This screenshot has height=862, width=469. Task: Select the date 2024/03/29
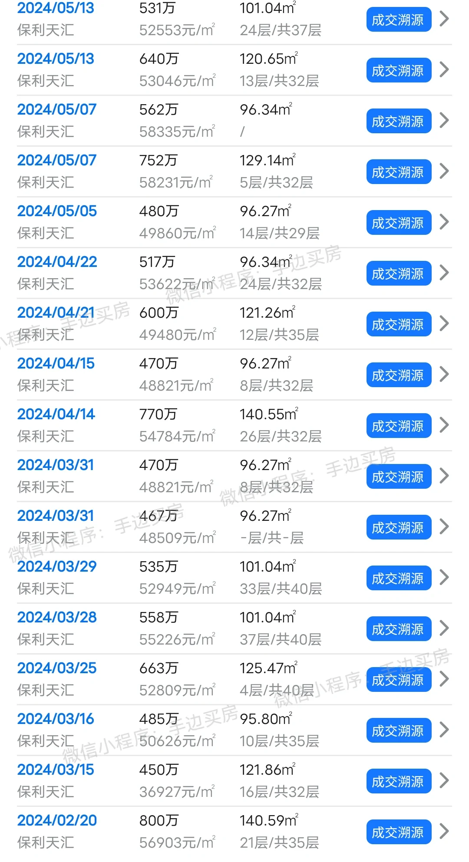(57, 566)
